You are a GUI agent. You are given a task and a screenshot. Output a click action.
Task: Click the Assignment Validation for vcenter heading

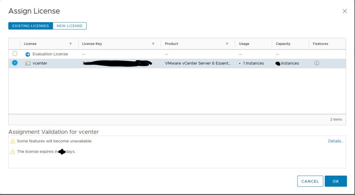pyautogui.click(x=53, y=132)
